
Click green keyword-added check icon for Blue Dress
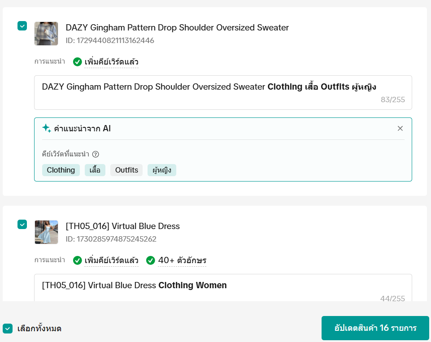(x=78, y=260)
